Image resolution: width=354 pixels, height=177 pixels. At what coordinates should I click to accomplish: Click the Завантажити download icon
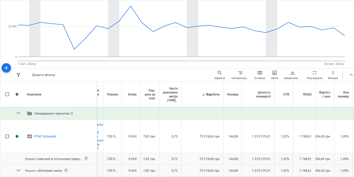point(292,73)
